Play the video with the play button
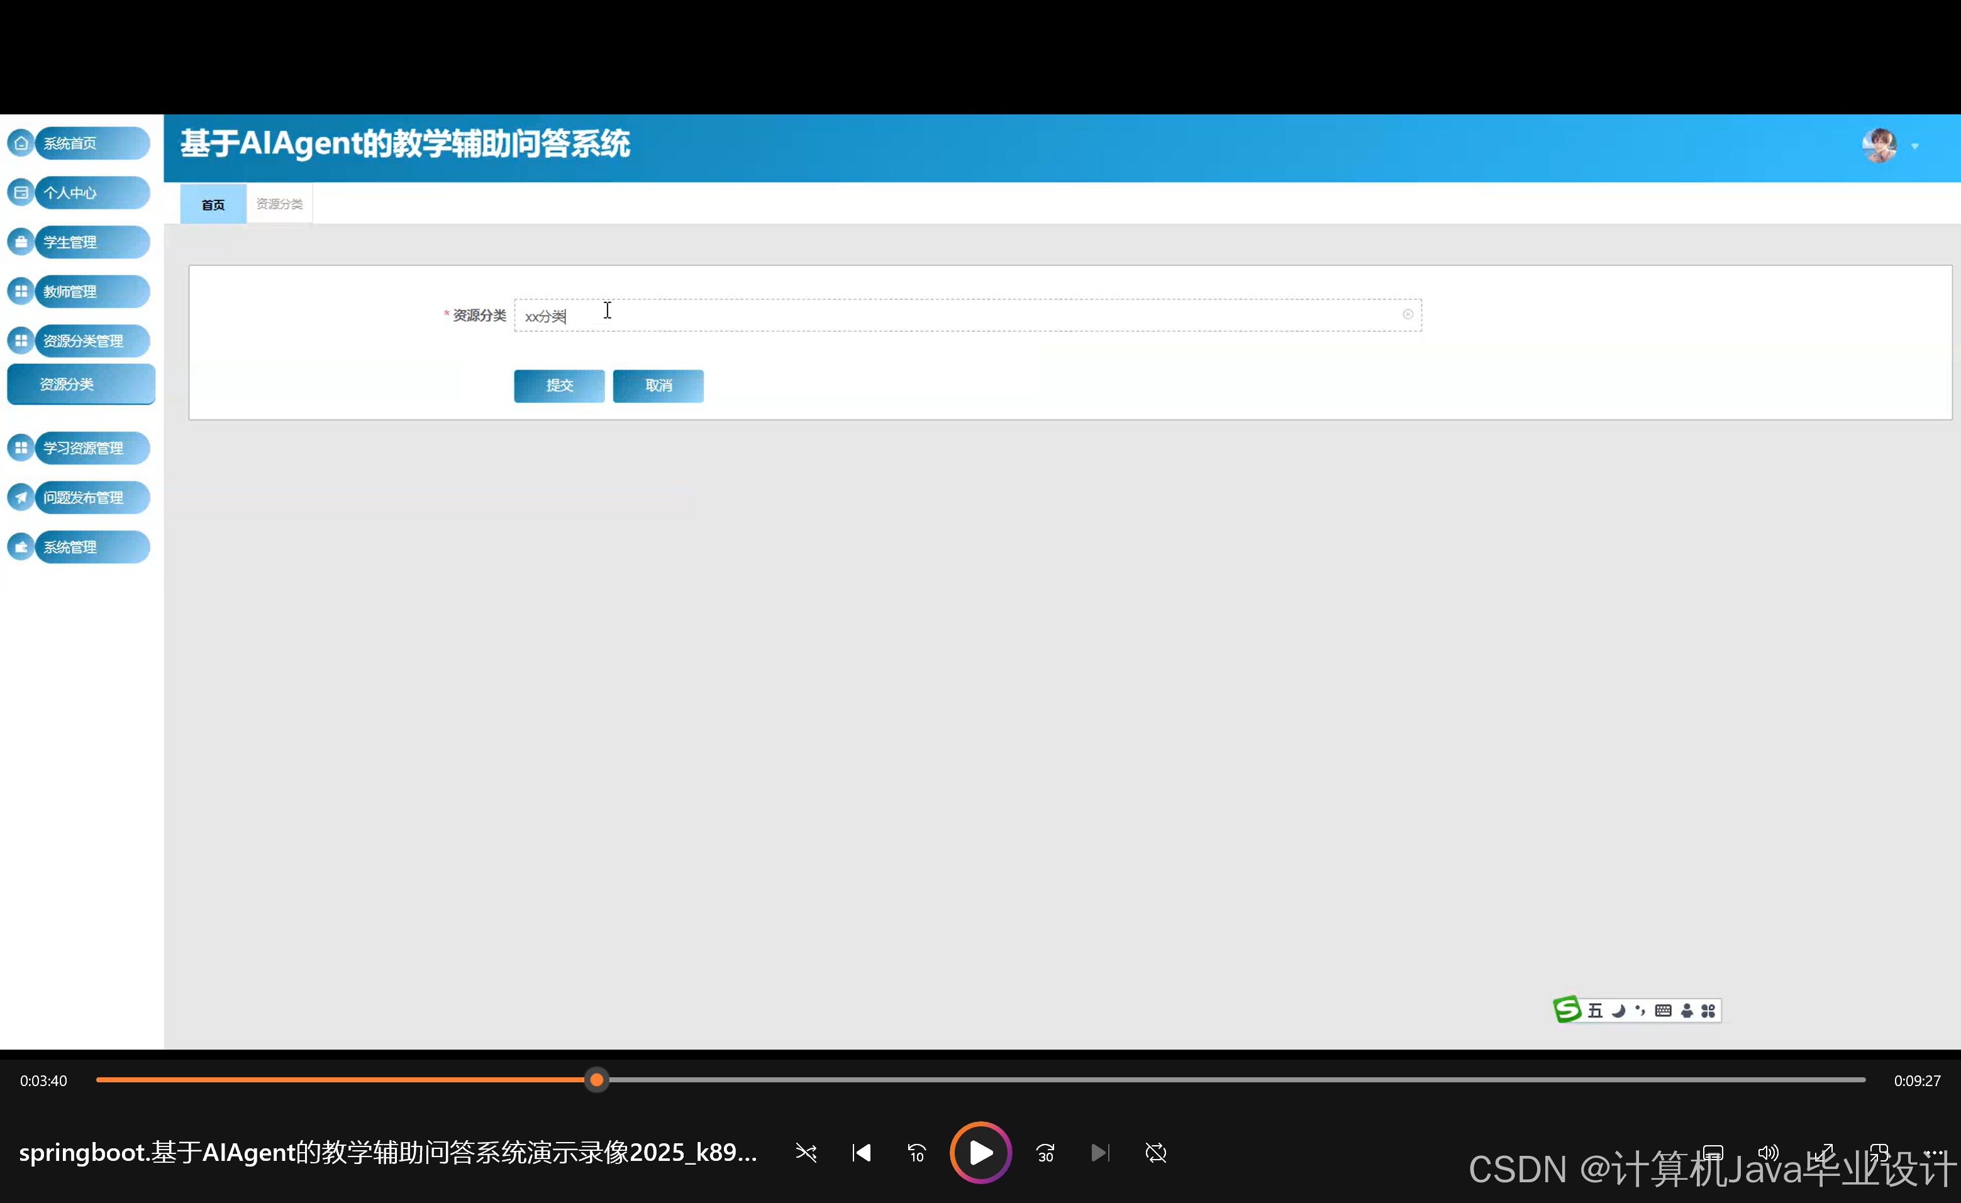 981,1152
